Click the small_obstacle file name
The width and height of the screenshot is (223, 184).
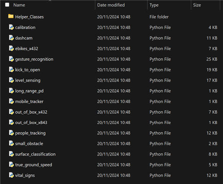tap(29, 144)
